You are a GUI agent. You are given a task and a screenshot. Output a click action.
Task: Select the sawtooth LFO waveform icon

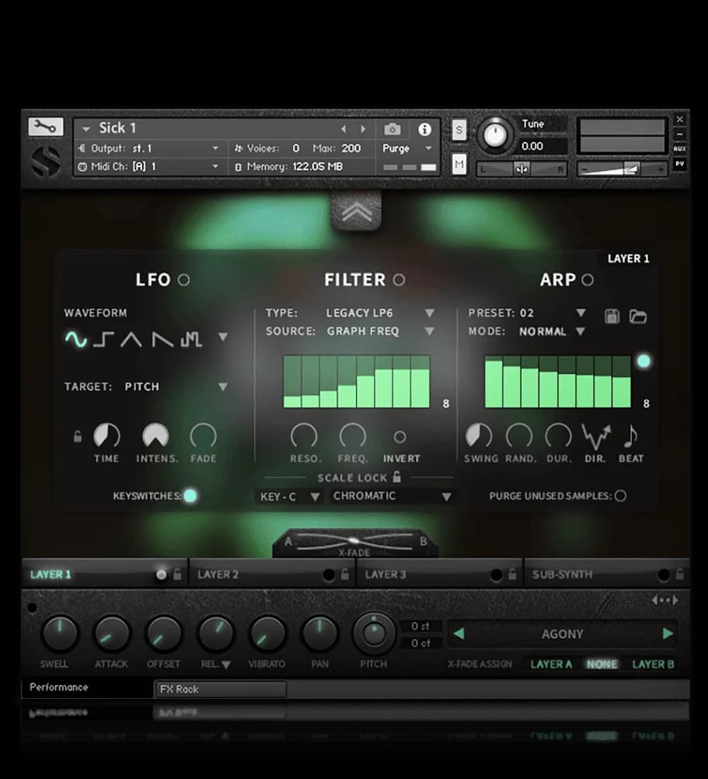point(162,338)
